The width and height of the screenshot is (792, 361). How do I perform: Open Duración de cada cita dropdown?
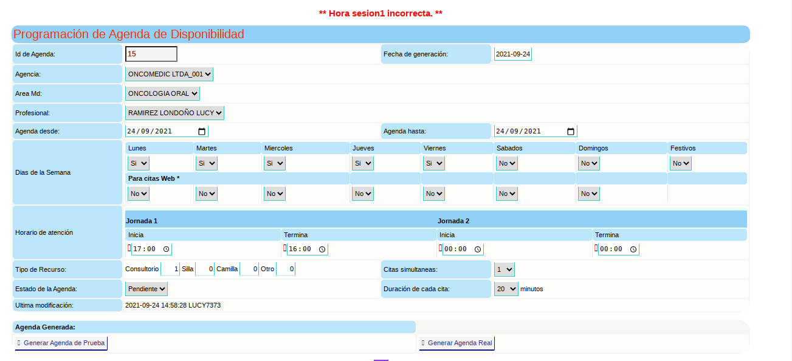click(x=505, y=289)
